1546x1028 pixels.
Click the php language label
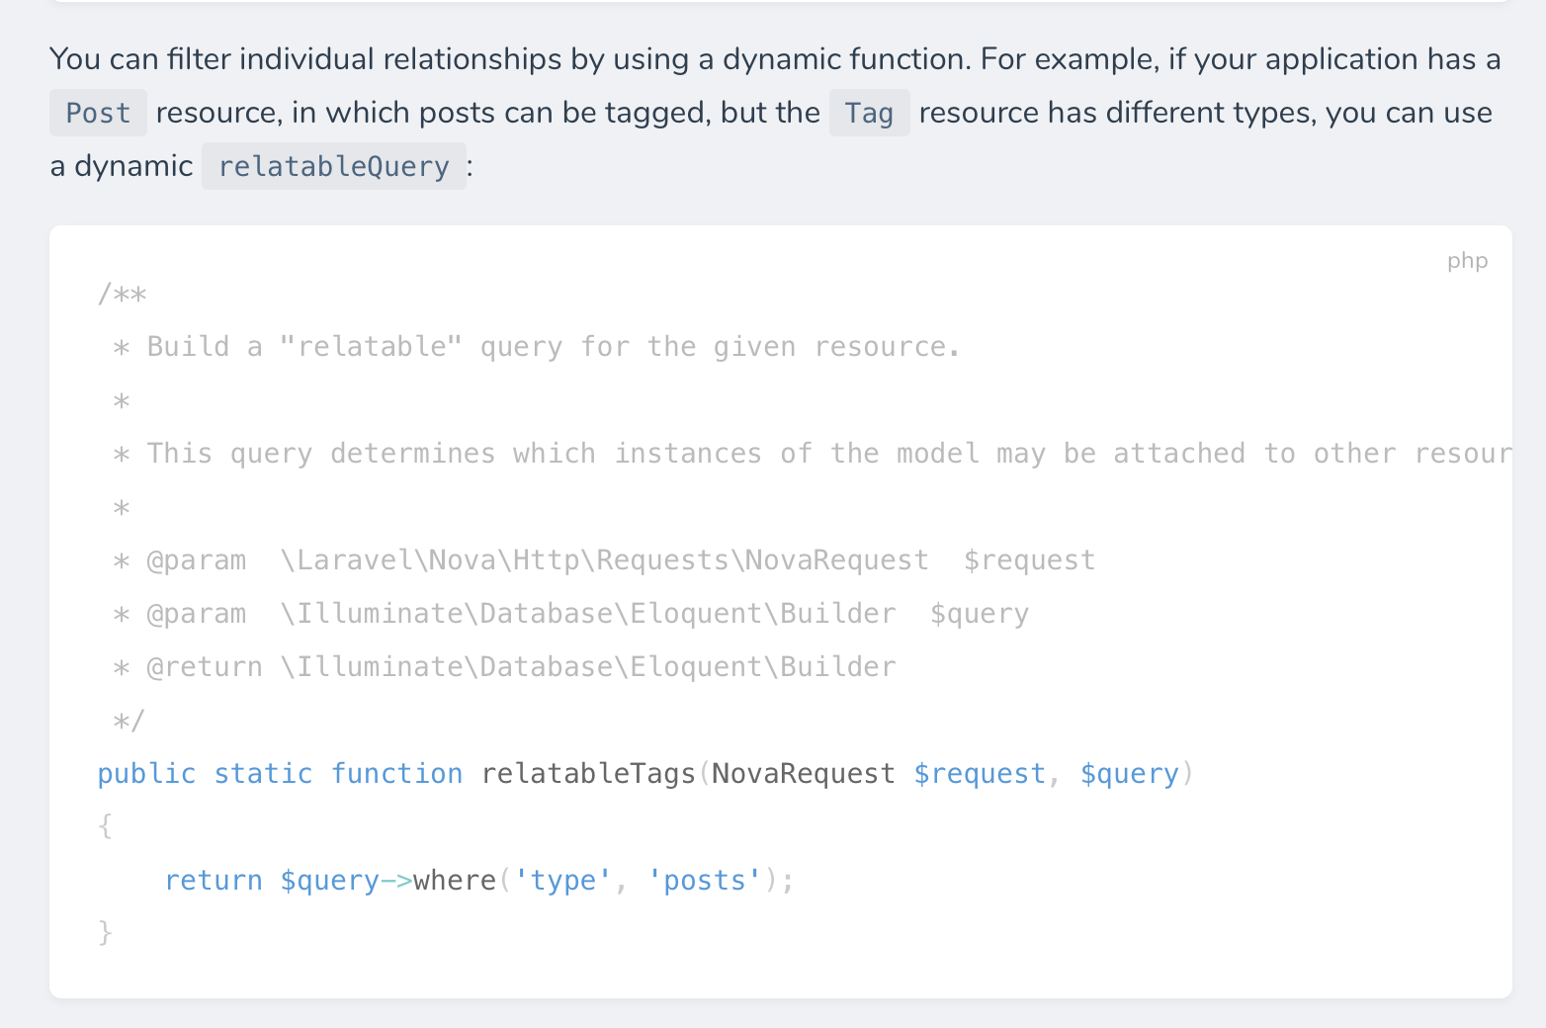coord(1467,261)
